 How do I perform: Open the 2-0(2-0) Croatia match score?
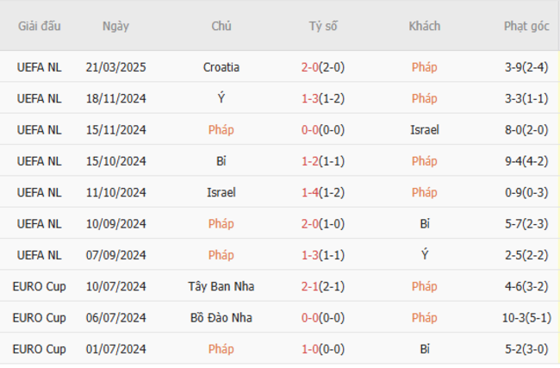(323, 67)
